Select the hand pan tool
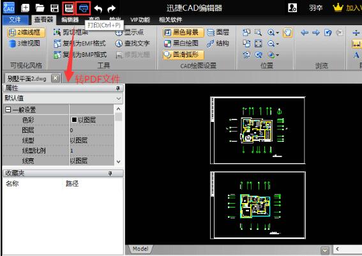Image resolution: width=362 pixels, height=256 pixels. [x=287, y=33]
